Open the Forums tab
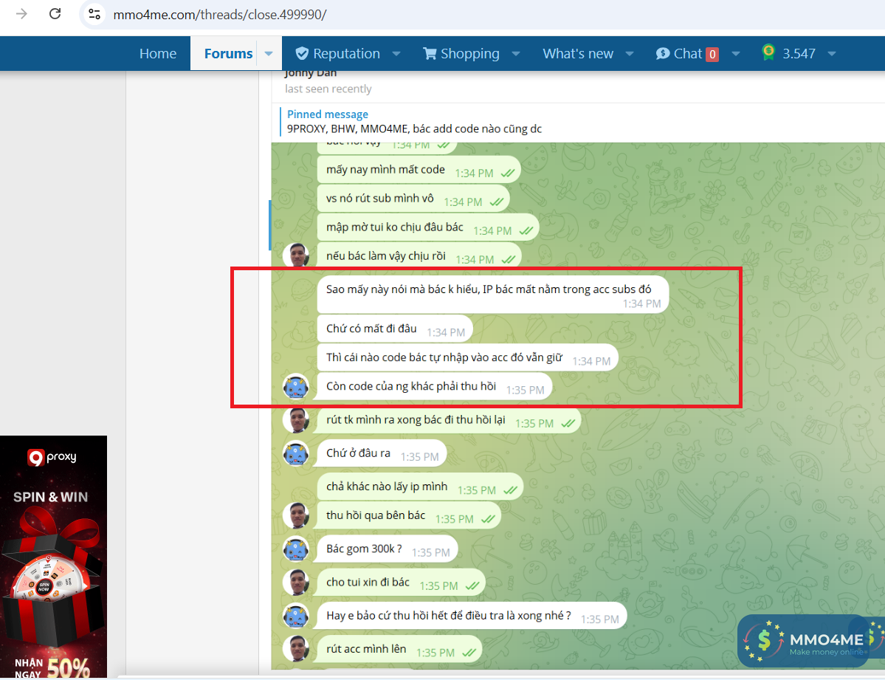Screen dimensions: 885x680 coord(228,54)
